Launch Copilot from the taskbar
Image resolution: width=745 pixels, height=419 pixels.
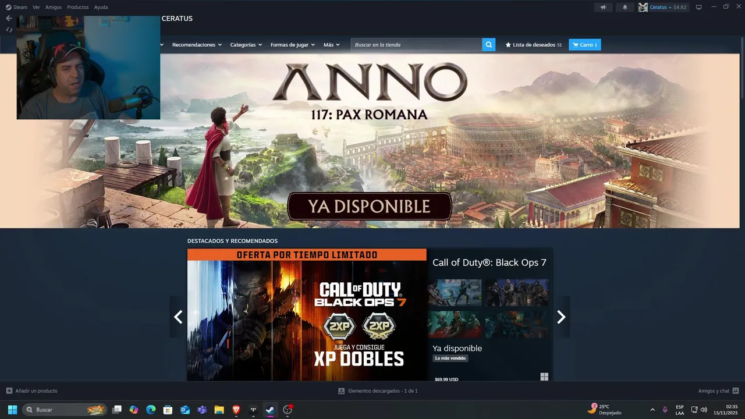pos(134,410)
